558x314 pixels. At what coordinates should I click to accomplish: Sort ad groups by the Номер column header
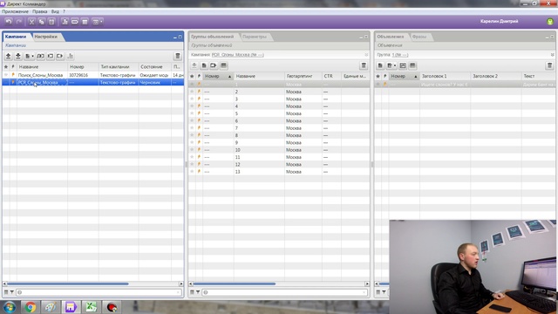tap(218, 76)
